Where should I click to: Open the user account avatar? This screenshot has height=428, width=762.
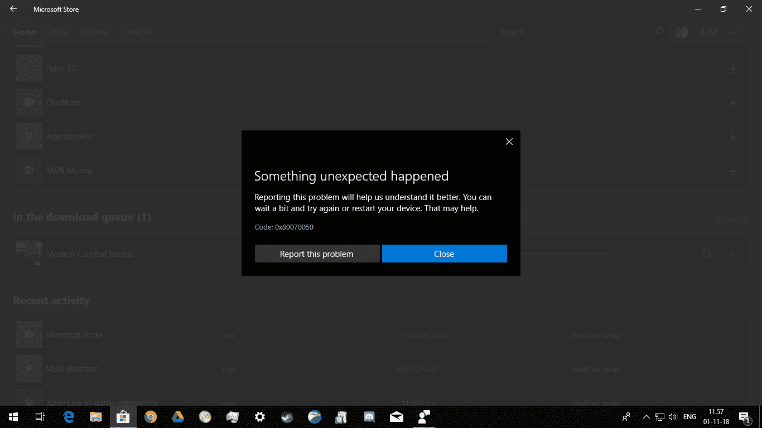pos(681,32)
